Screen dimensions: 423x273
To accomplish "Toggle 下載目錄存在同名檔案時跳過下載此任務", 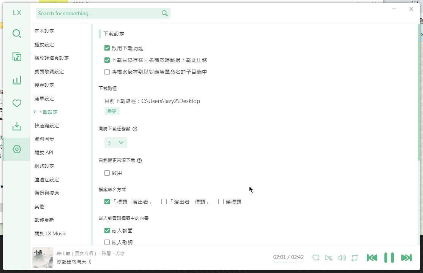I will click(107, 60).
